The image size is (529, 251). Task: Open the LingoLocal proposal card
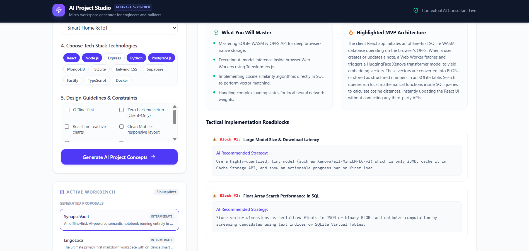119,242
